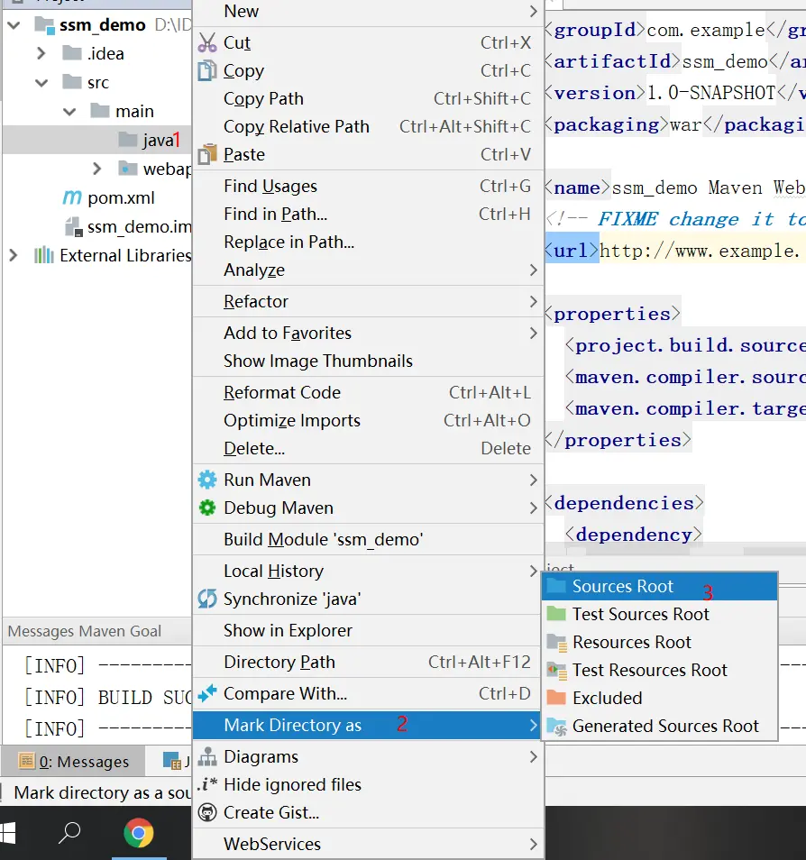Choose Show in Explorer
Screen dimensions: 806x860
(368, 630)
